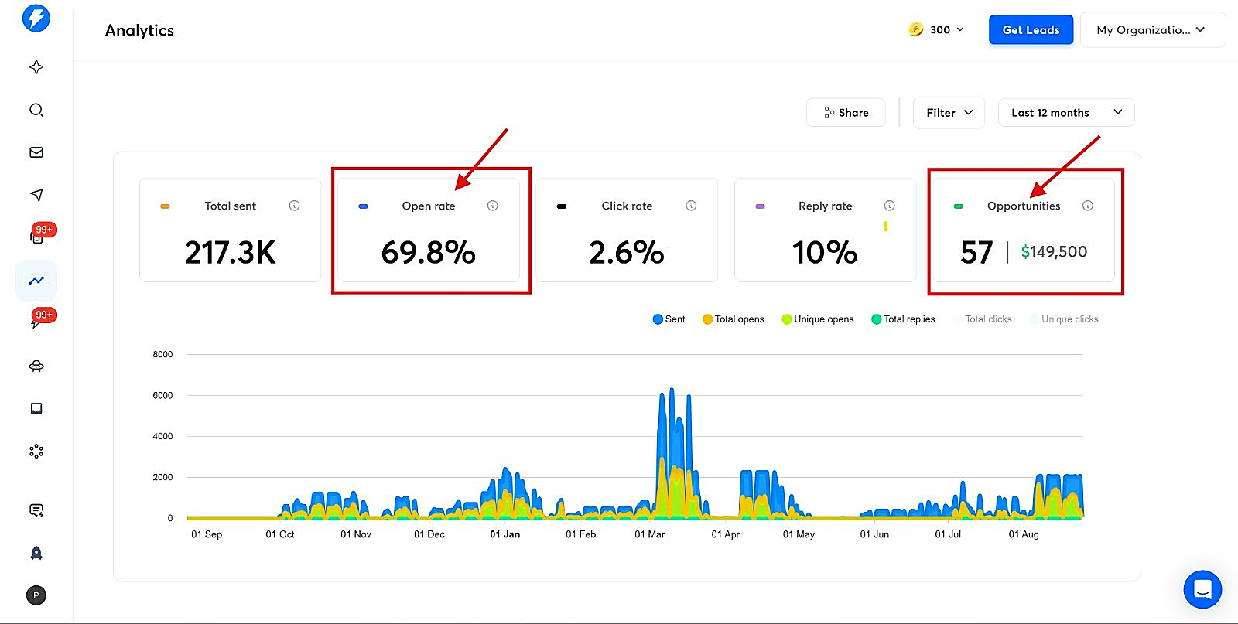Click the orange Total sent color marker

coord(165,206)
